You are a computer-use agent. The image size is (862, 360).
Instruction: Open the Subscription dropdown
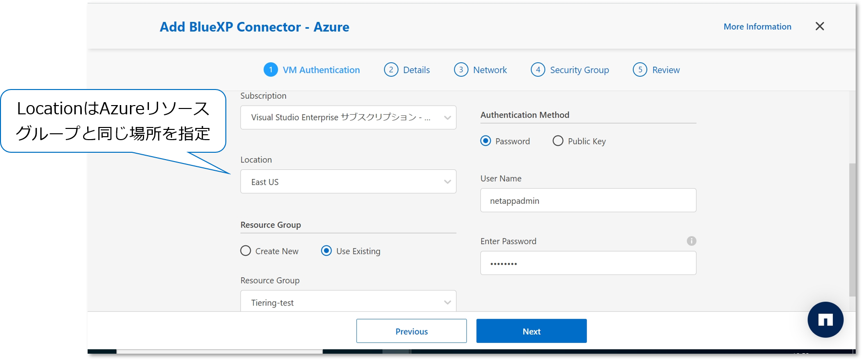(x=348, y=117)
